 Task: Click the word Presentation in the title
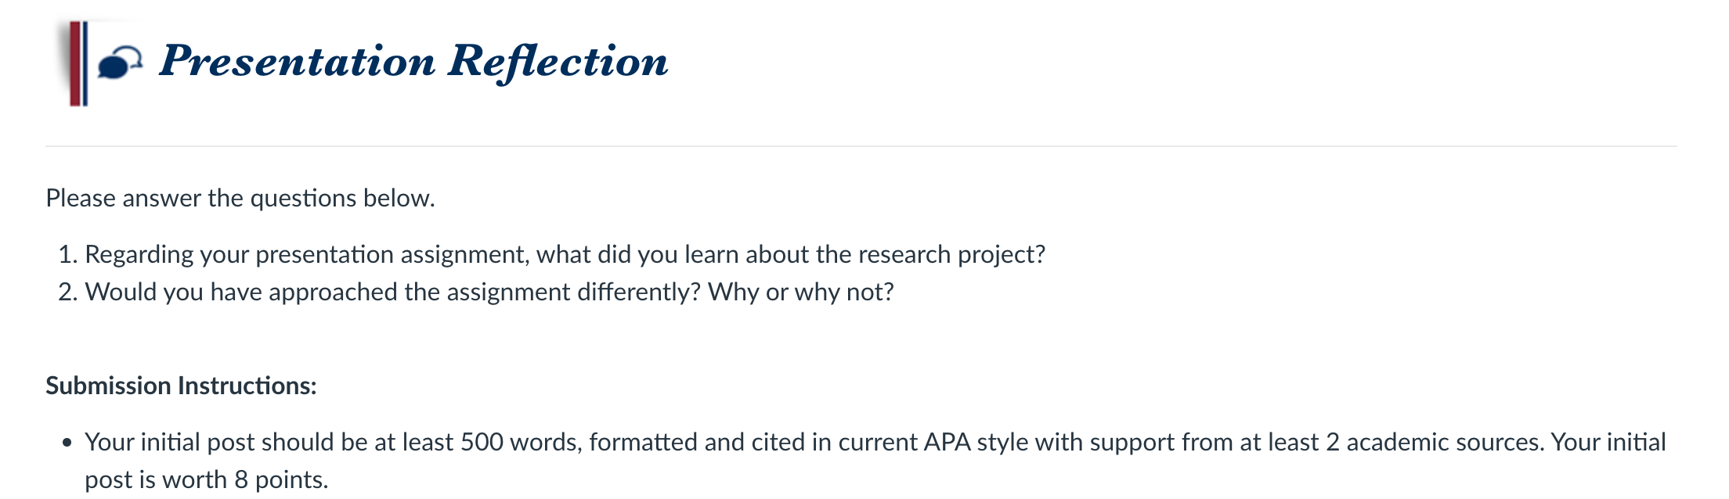(297, 61)
